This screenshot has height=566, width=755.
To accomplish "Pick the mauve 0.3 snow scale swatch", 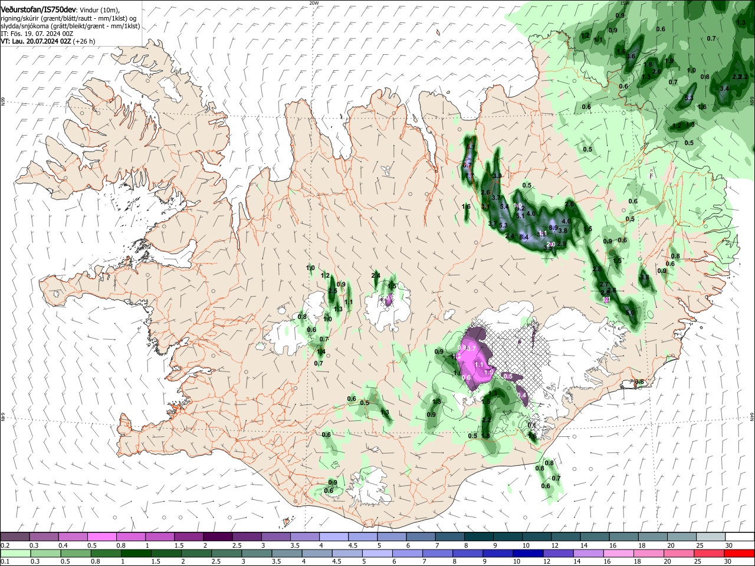I will (44, 537).
